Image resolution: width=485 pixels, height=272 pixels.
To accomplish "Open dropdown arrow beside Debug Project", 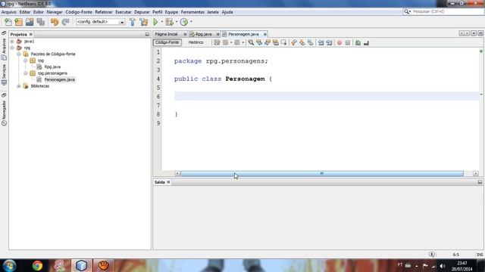I will point(177,22).
